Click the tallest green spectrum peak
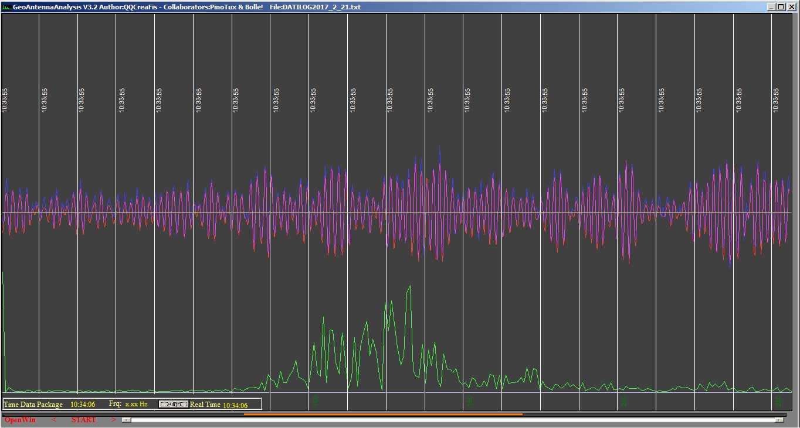Viewport: 800px width, 428px height. point(409,286)
